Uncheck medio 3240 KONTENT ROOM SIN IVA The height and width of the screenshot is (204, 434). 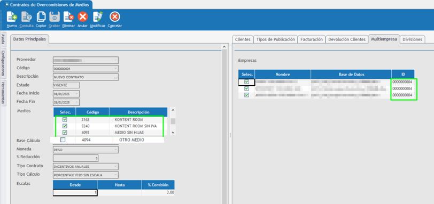65,126
